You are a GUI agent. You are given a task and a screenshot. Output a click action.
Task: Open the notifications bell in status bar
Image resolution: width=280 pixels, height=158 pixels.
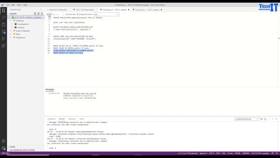[x=277, y=153]
